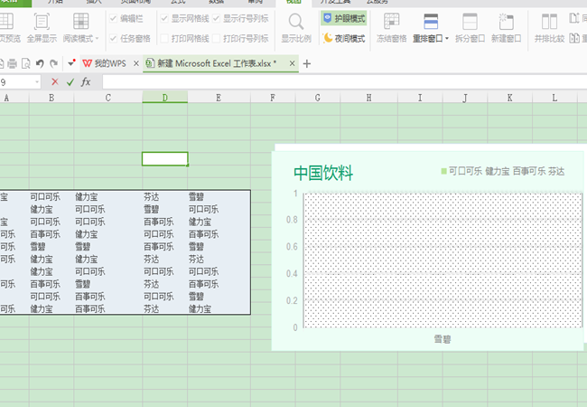587x407 pixels.
Task: Select column header K
Action: pyautogui.click(x=510, y=98)
